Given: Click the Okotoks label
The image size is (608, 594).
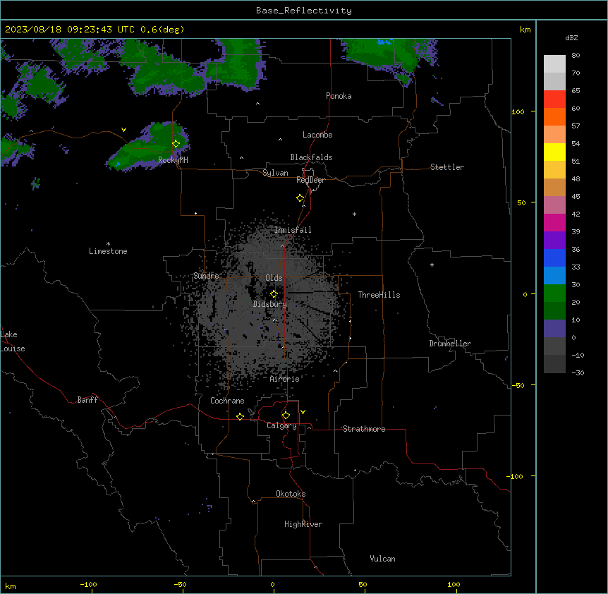Looking at the screenshot, I should click(291, 494).
